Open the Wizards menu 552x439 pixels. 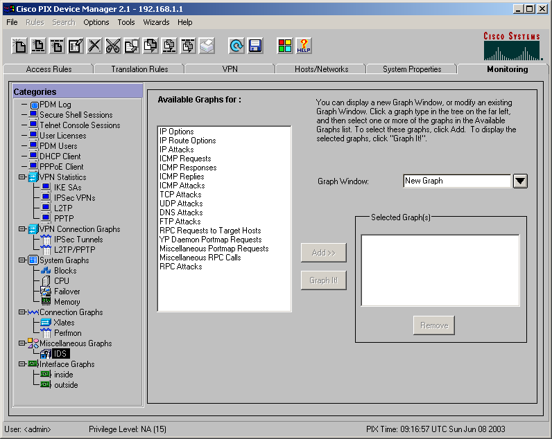[156, 22]
